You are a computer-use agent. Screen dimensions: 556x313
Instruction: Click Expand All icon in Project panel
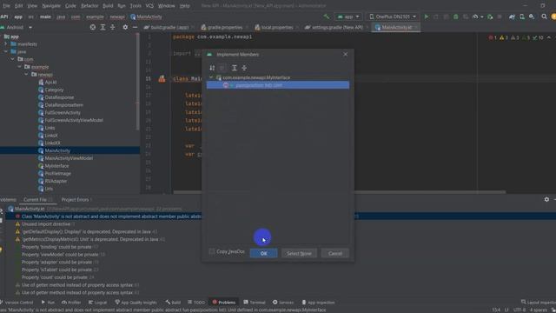(103, 27)
